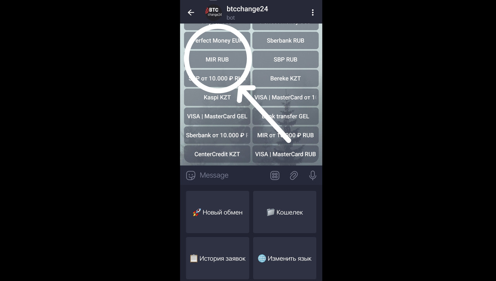Tap the btcchange24 bot avatar
The width and height of the screenshot is (496, 281).
tap(214, 12)
